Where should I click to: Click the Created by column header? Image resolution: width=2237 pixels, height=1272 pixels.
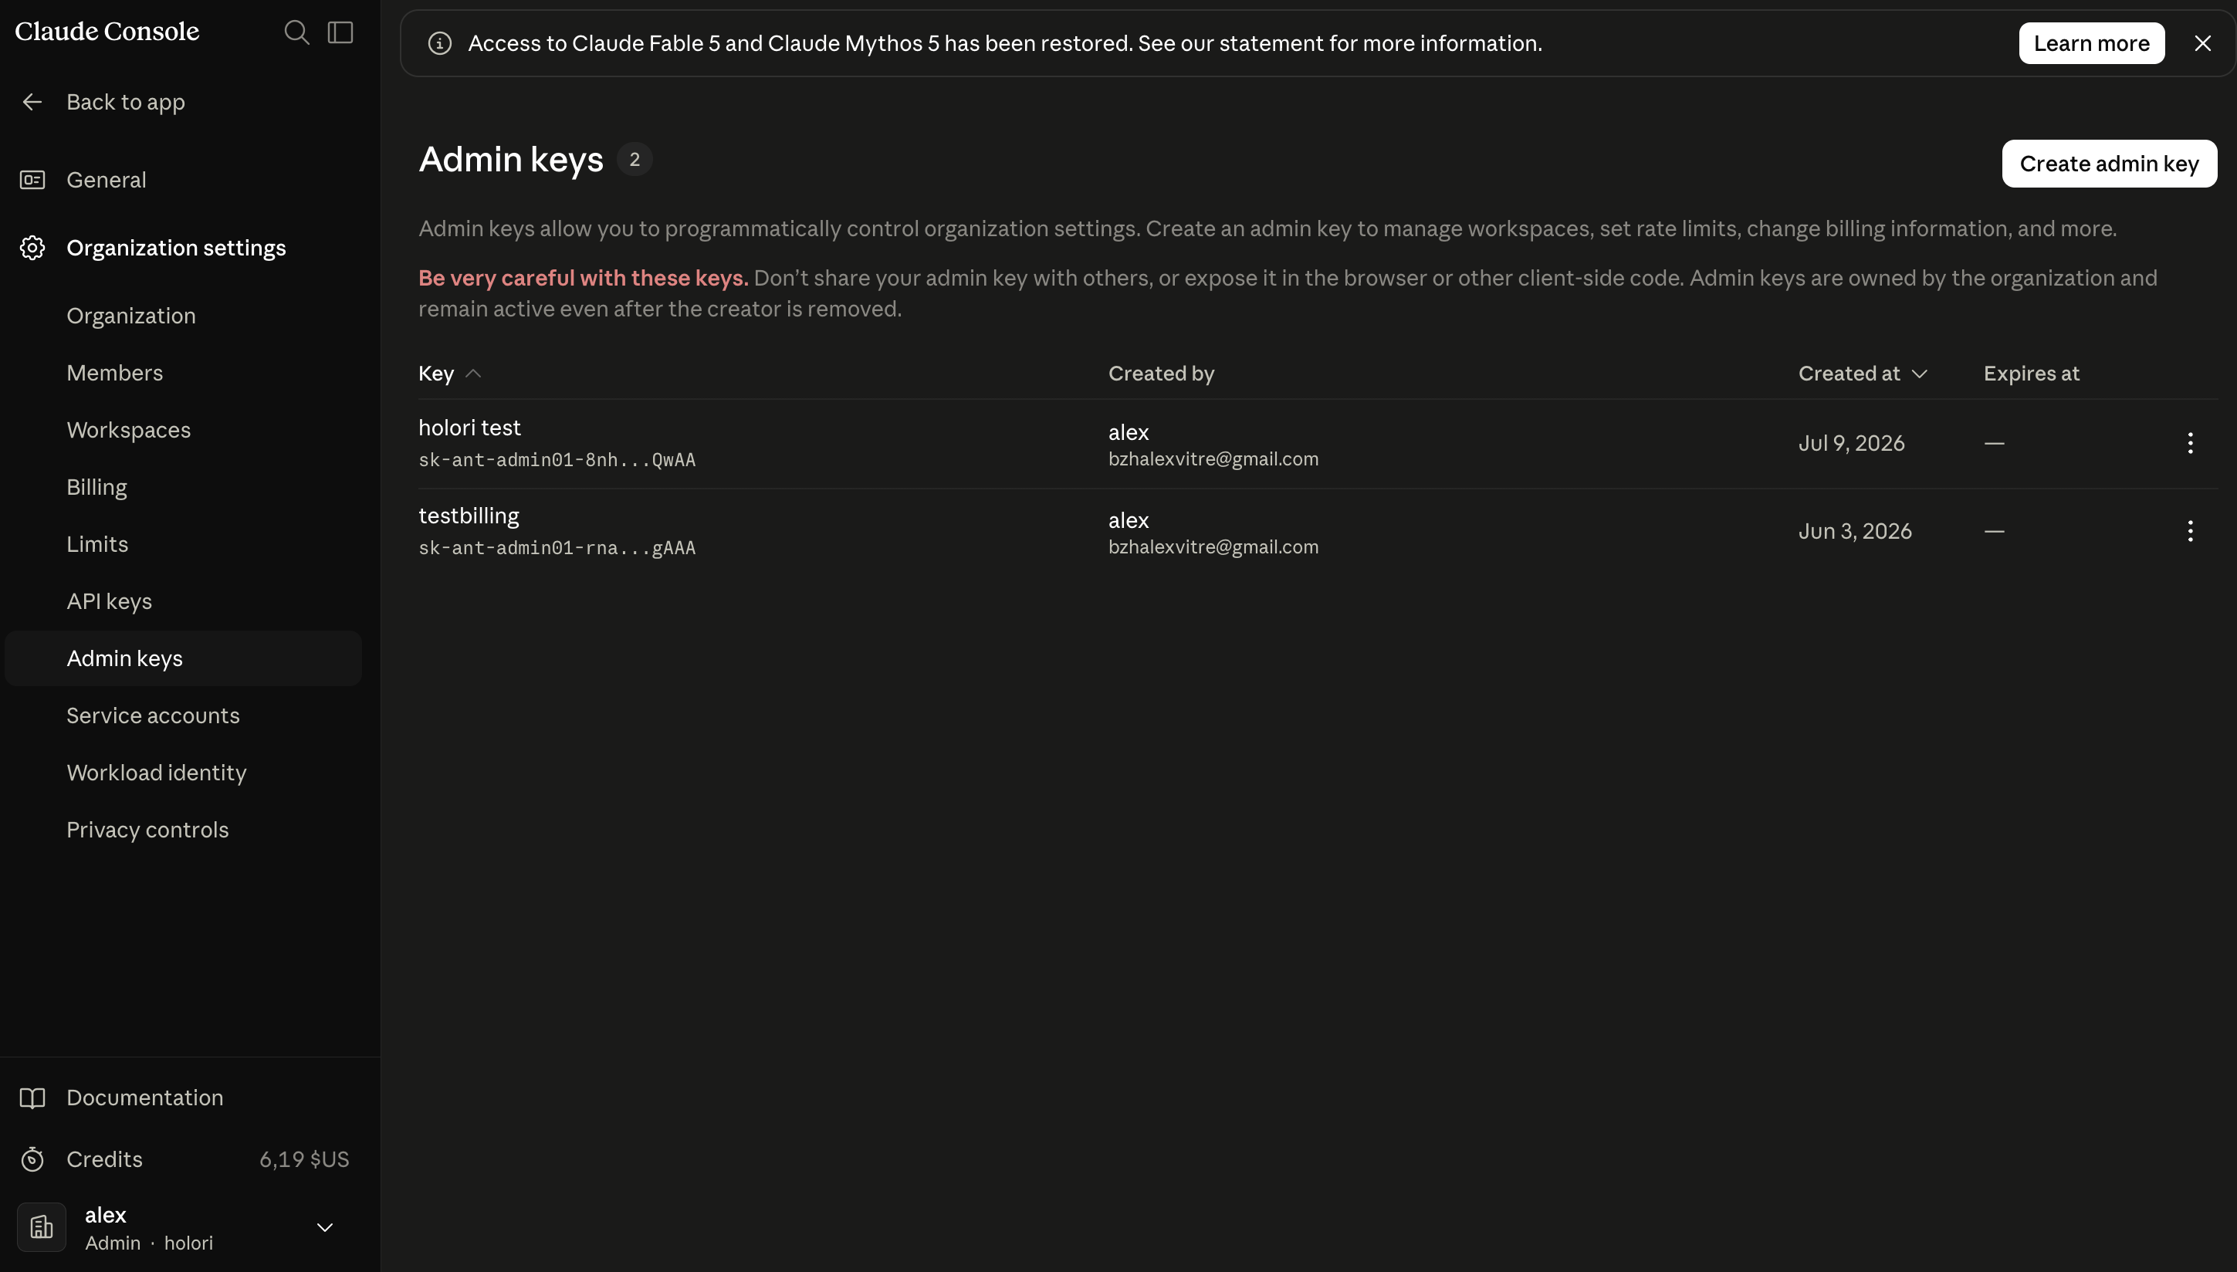1161,374
